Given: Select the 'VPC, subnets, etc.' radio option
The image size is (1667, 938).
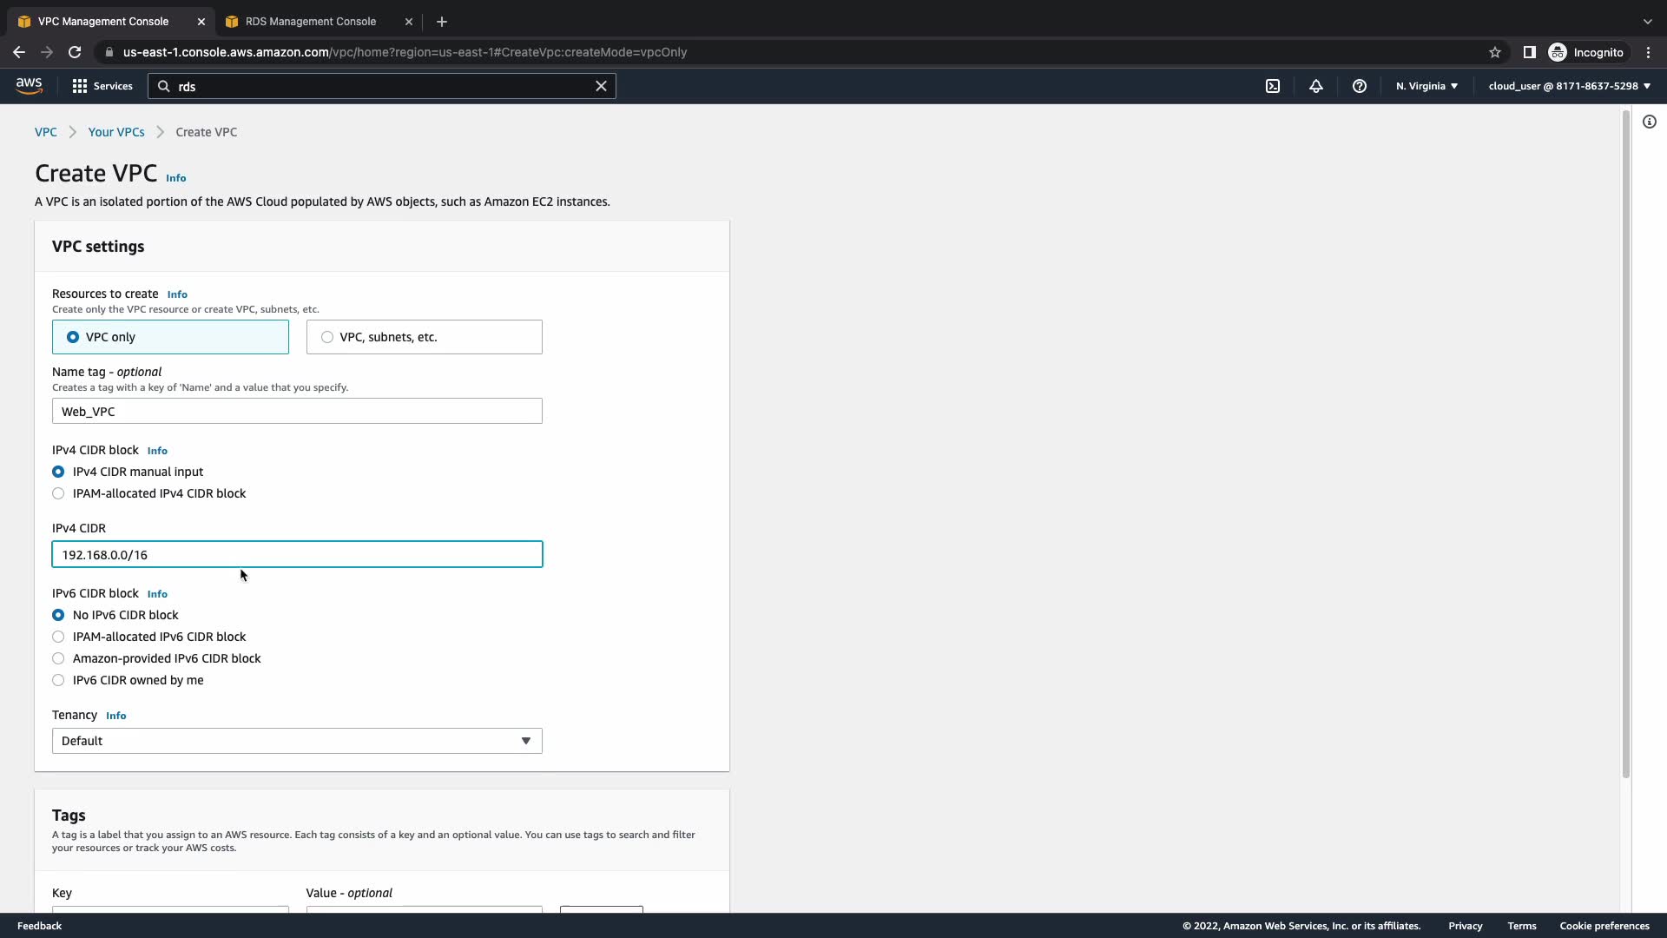Looking at the screenshot, I should (327, 337).
